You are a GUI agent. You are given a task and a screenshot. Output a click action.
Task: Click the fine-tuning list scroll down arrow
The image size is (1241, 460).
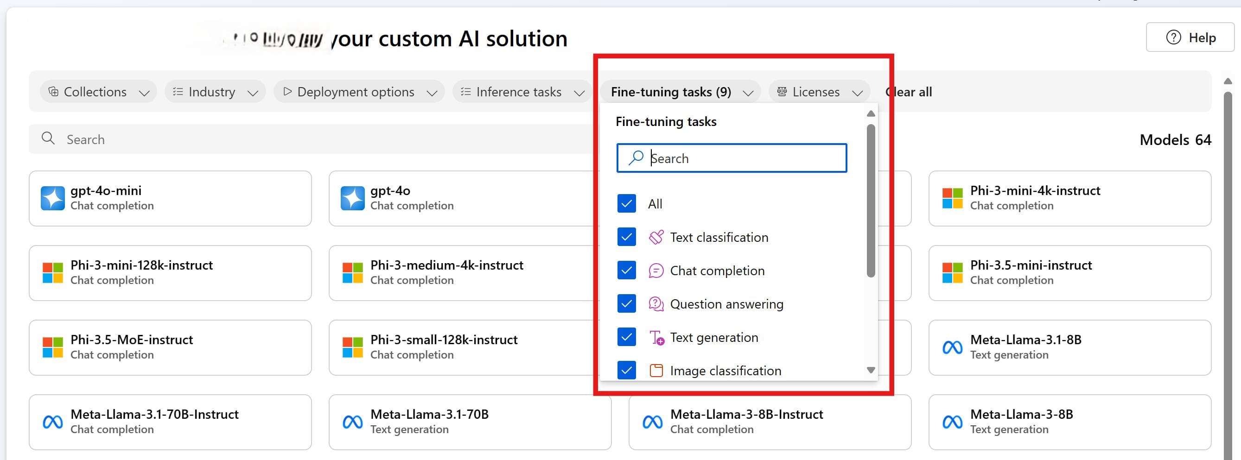point(871,370)
